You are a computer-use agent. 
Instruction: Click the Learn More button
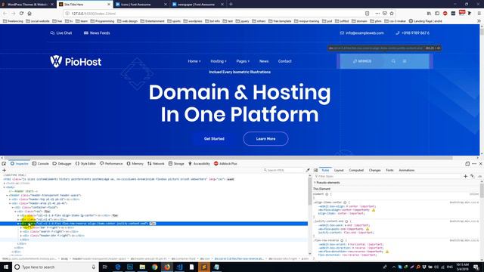pos(265,139)
